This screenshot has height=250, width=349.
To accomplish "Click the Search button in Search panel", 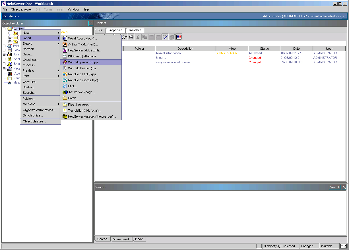I will pos(335,187).
